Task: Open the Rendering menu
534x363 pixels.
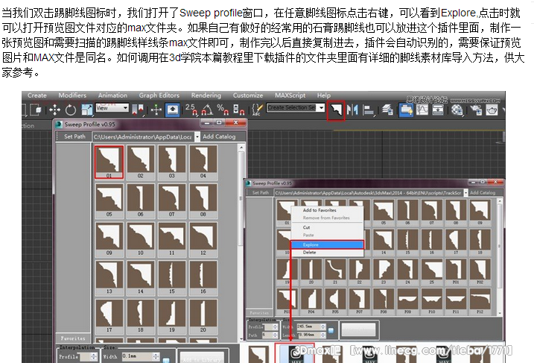Action: 206,95
